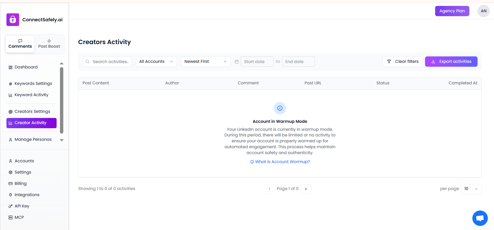Open the per page 10 dropdown

click(471, 189)
